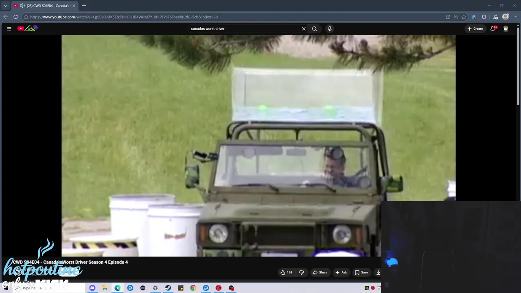Save the video to a playlist
This screenshot has width=521, height=293.
(361, 272)
